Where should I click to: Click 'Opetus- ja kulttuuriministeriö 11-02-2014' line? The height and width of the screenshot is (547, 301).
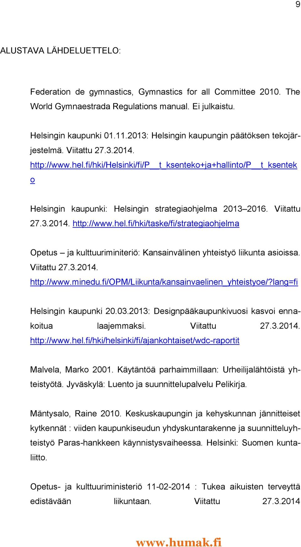tap(165, 487)
